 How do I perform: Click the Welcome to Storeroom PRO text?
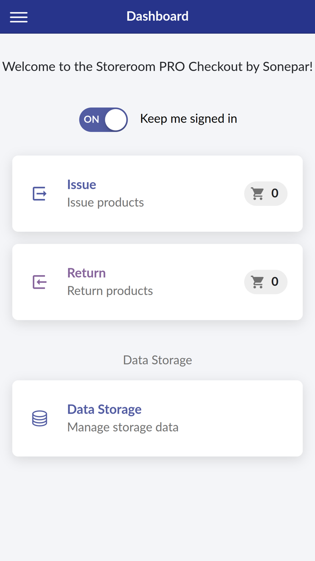click(157, 66)
